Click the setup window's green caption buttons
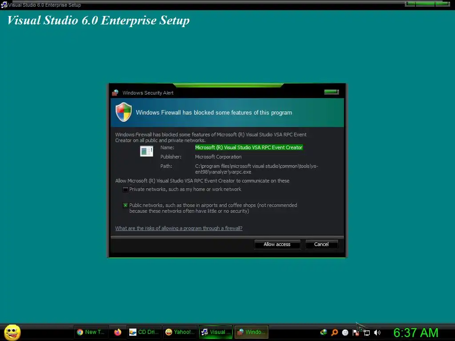455x341 pixels. [x=427, y=4]
